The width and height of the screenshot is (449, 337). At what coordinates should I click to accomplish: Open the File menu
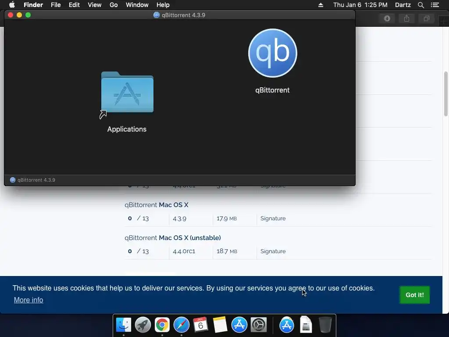point(56,5)
